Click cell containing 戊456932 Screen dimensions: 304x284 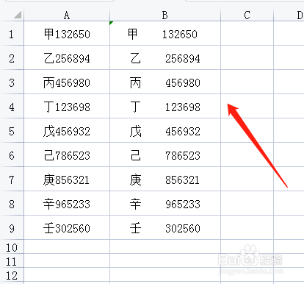click(67, 130)
